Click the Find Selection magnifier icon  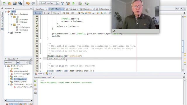pyautogui.click(x=79, y=13)
